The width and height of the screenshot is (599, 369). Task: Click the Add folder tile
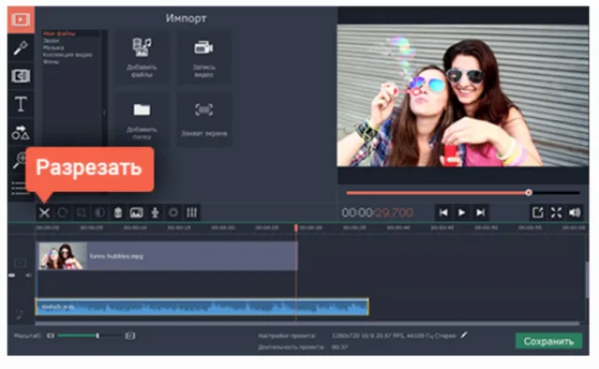coord(141,119)
